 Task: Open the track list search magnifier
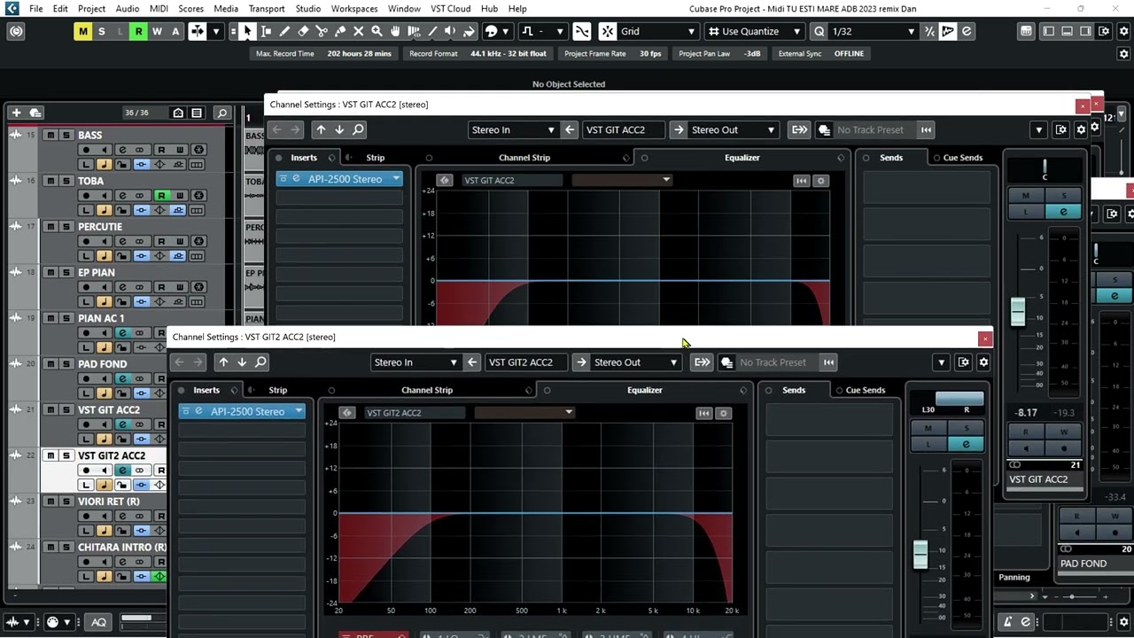pyautogui.click(x=221, y=113)
